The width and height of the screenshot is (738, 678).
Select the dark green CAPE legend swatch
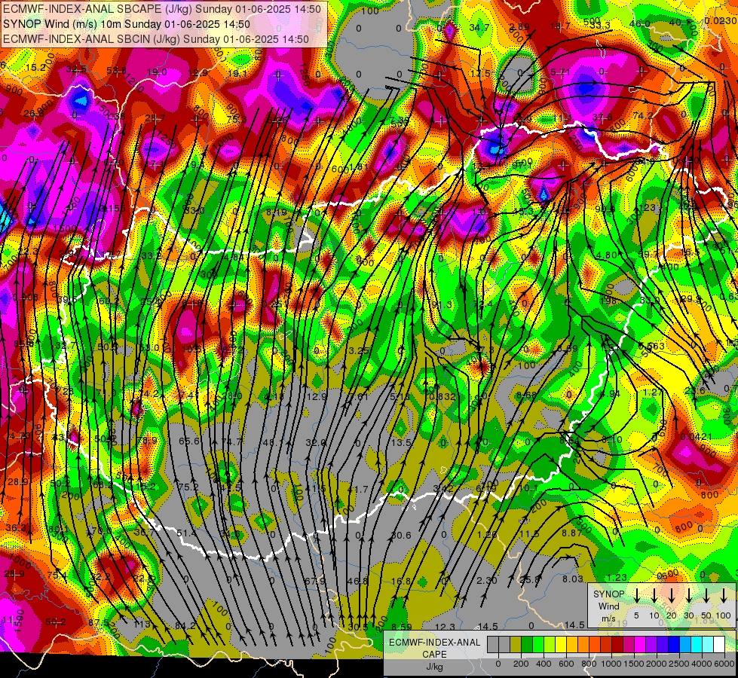coord(527,645)
